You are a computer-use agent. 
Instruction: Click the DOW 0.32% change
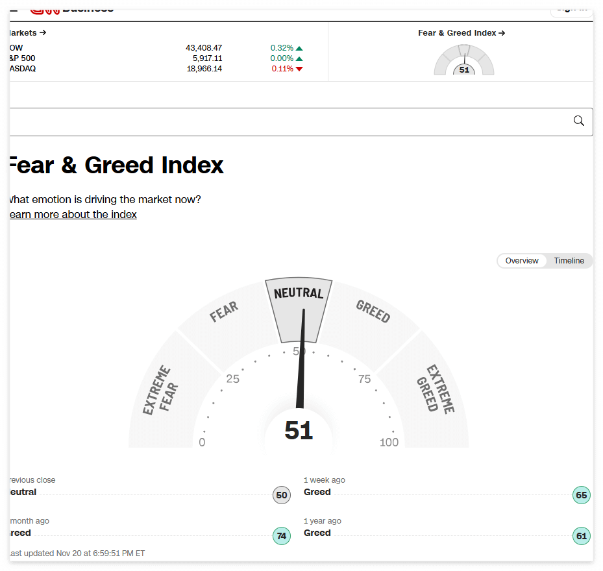(282, 47)
